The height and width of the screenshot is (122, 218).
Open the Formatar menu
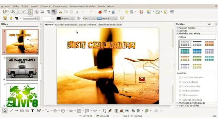pos(46,6)
